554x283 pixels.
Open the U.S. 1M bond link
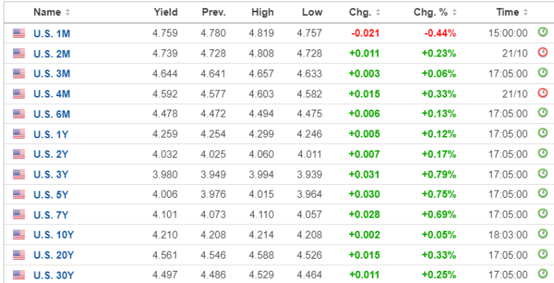tap(52, 34)
